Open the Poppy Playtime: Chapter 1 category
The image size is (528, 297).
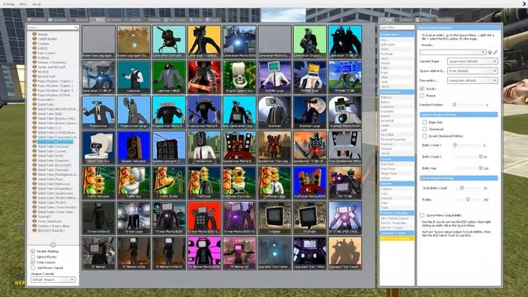click(x=55, y=81)
